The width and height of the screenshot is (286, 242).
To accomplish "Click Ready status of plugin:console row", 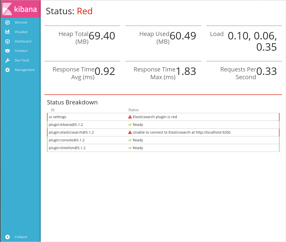I will click(x=138, y=140).
